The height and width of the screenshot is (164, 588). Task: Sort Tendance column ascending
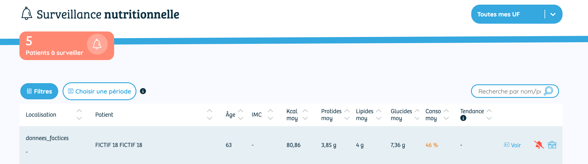tap(489, 111)
